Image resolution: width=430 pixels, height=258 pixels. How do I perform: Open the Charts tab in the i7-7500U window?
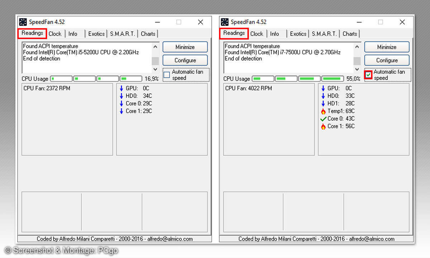point(350,34)
